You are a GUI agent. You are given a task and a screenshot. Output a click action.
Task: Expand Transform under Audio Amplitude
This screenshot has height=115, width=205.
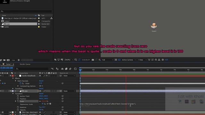pos(13,88)
